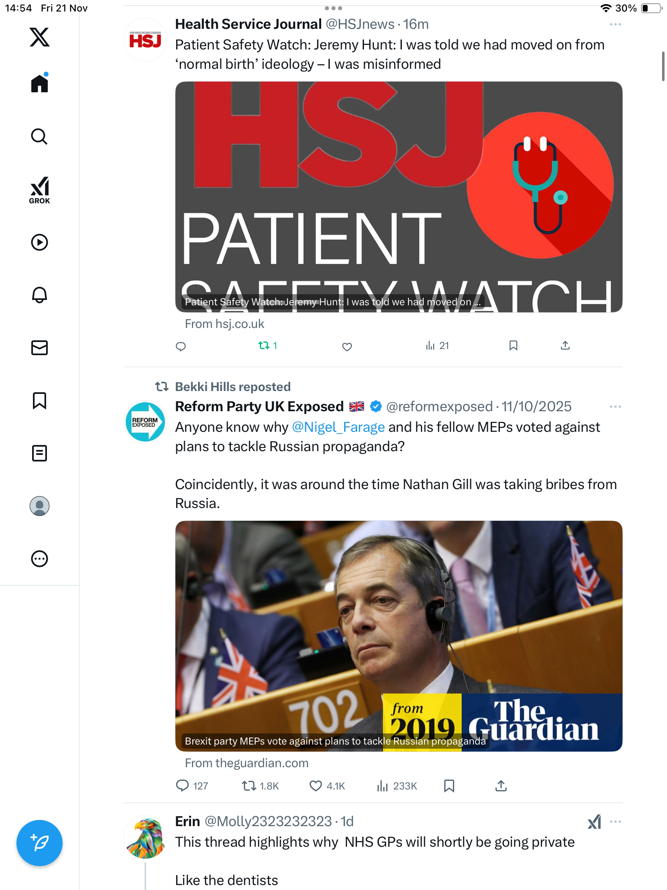Open Bookmarks from the sidebar
Screen dimensions: 667x890
[40, 400]
